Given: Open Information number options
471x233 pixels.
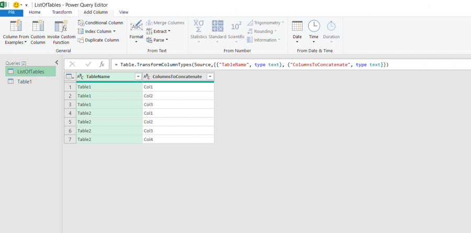Looking at the screenshot, I should click(263, 40).
